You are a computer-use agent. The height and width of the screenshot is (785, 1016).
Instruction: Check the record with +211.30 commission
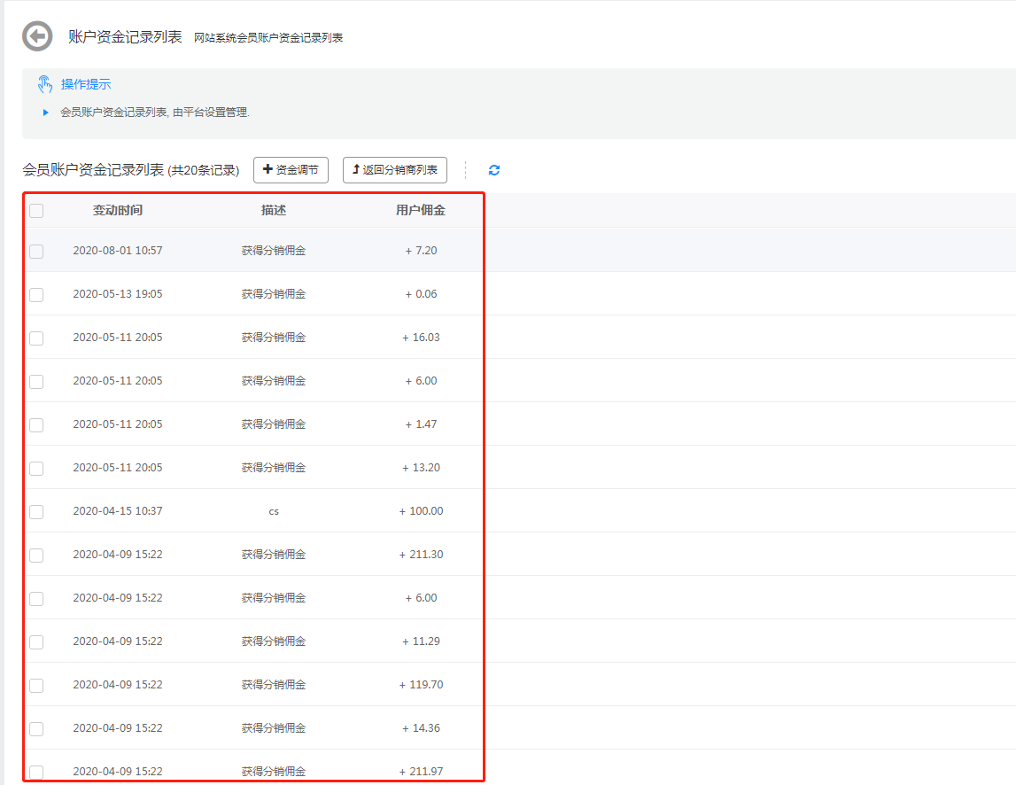tap(35, 554)
